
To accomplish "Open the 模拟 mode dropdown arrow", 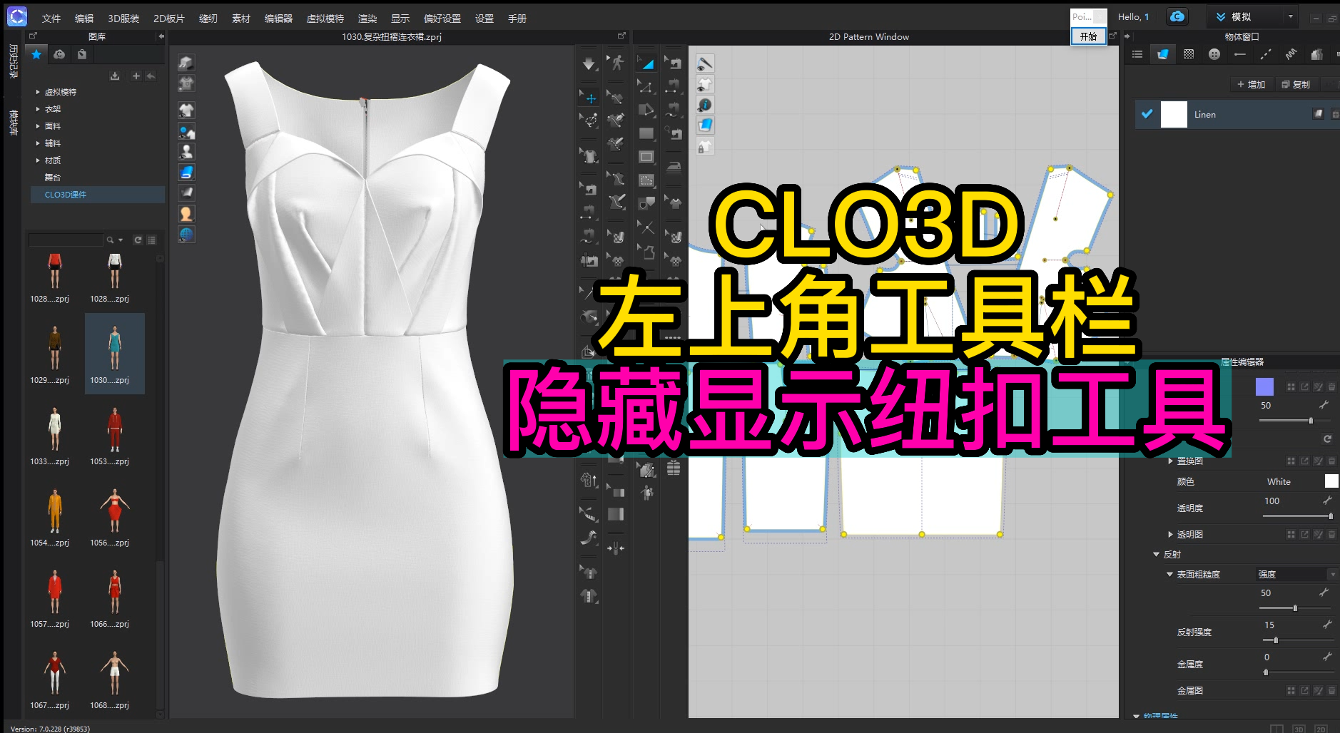I will tap(1290, 16).
